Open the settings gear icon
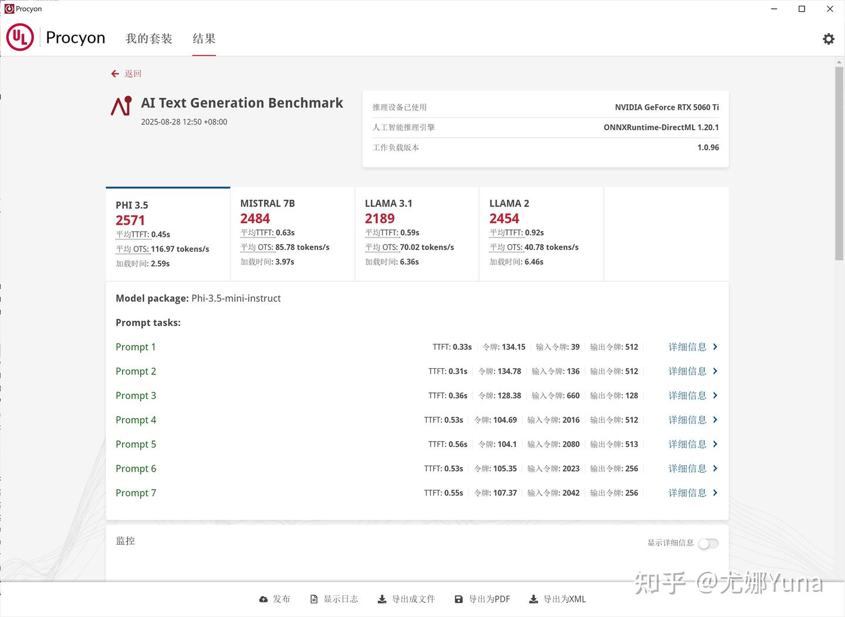The height and width of the screenshot is (617, 845). pyautogui.click(x=829, y=39)
